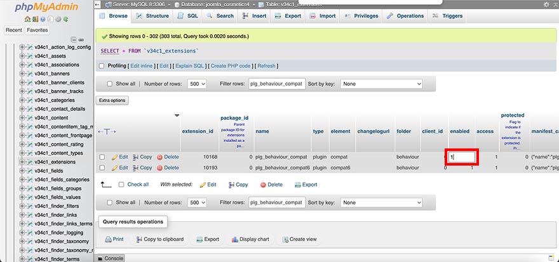
Task: Click the page settings gear top right
Action: tap(545, 4)
